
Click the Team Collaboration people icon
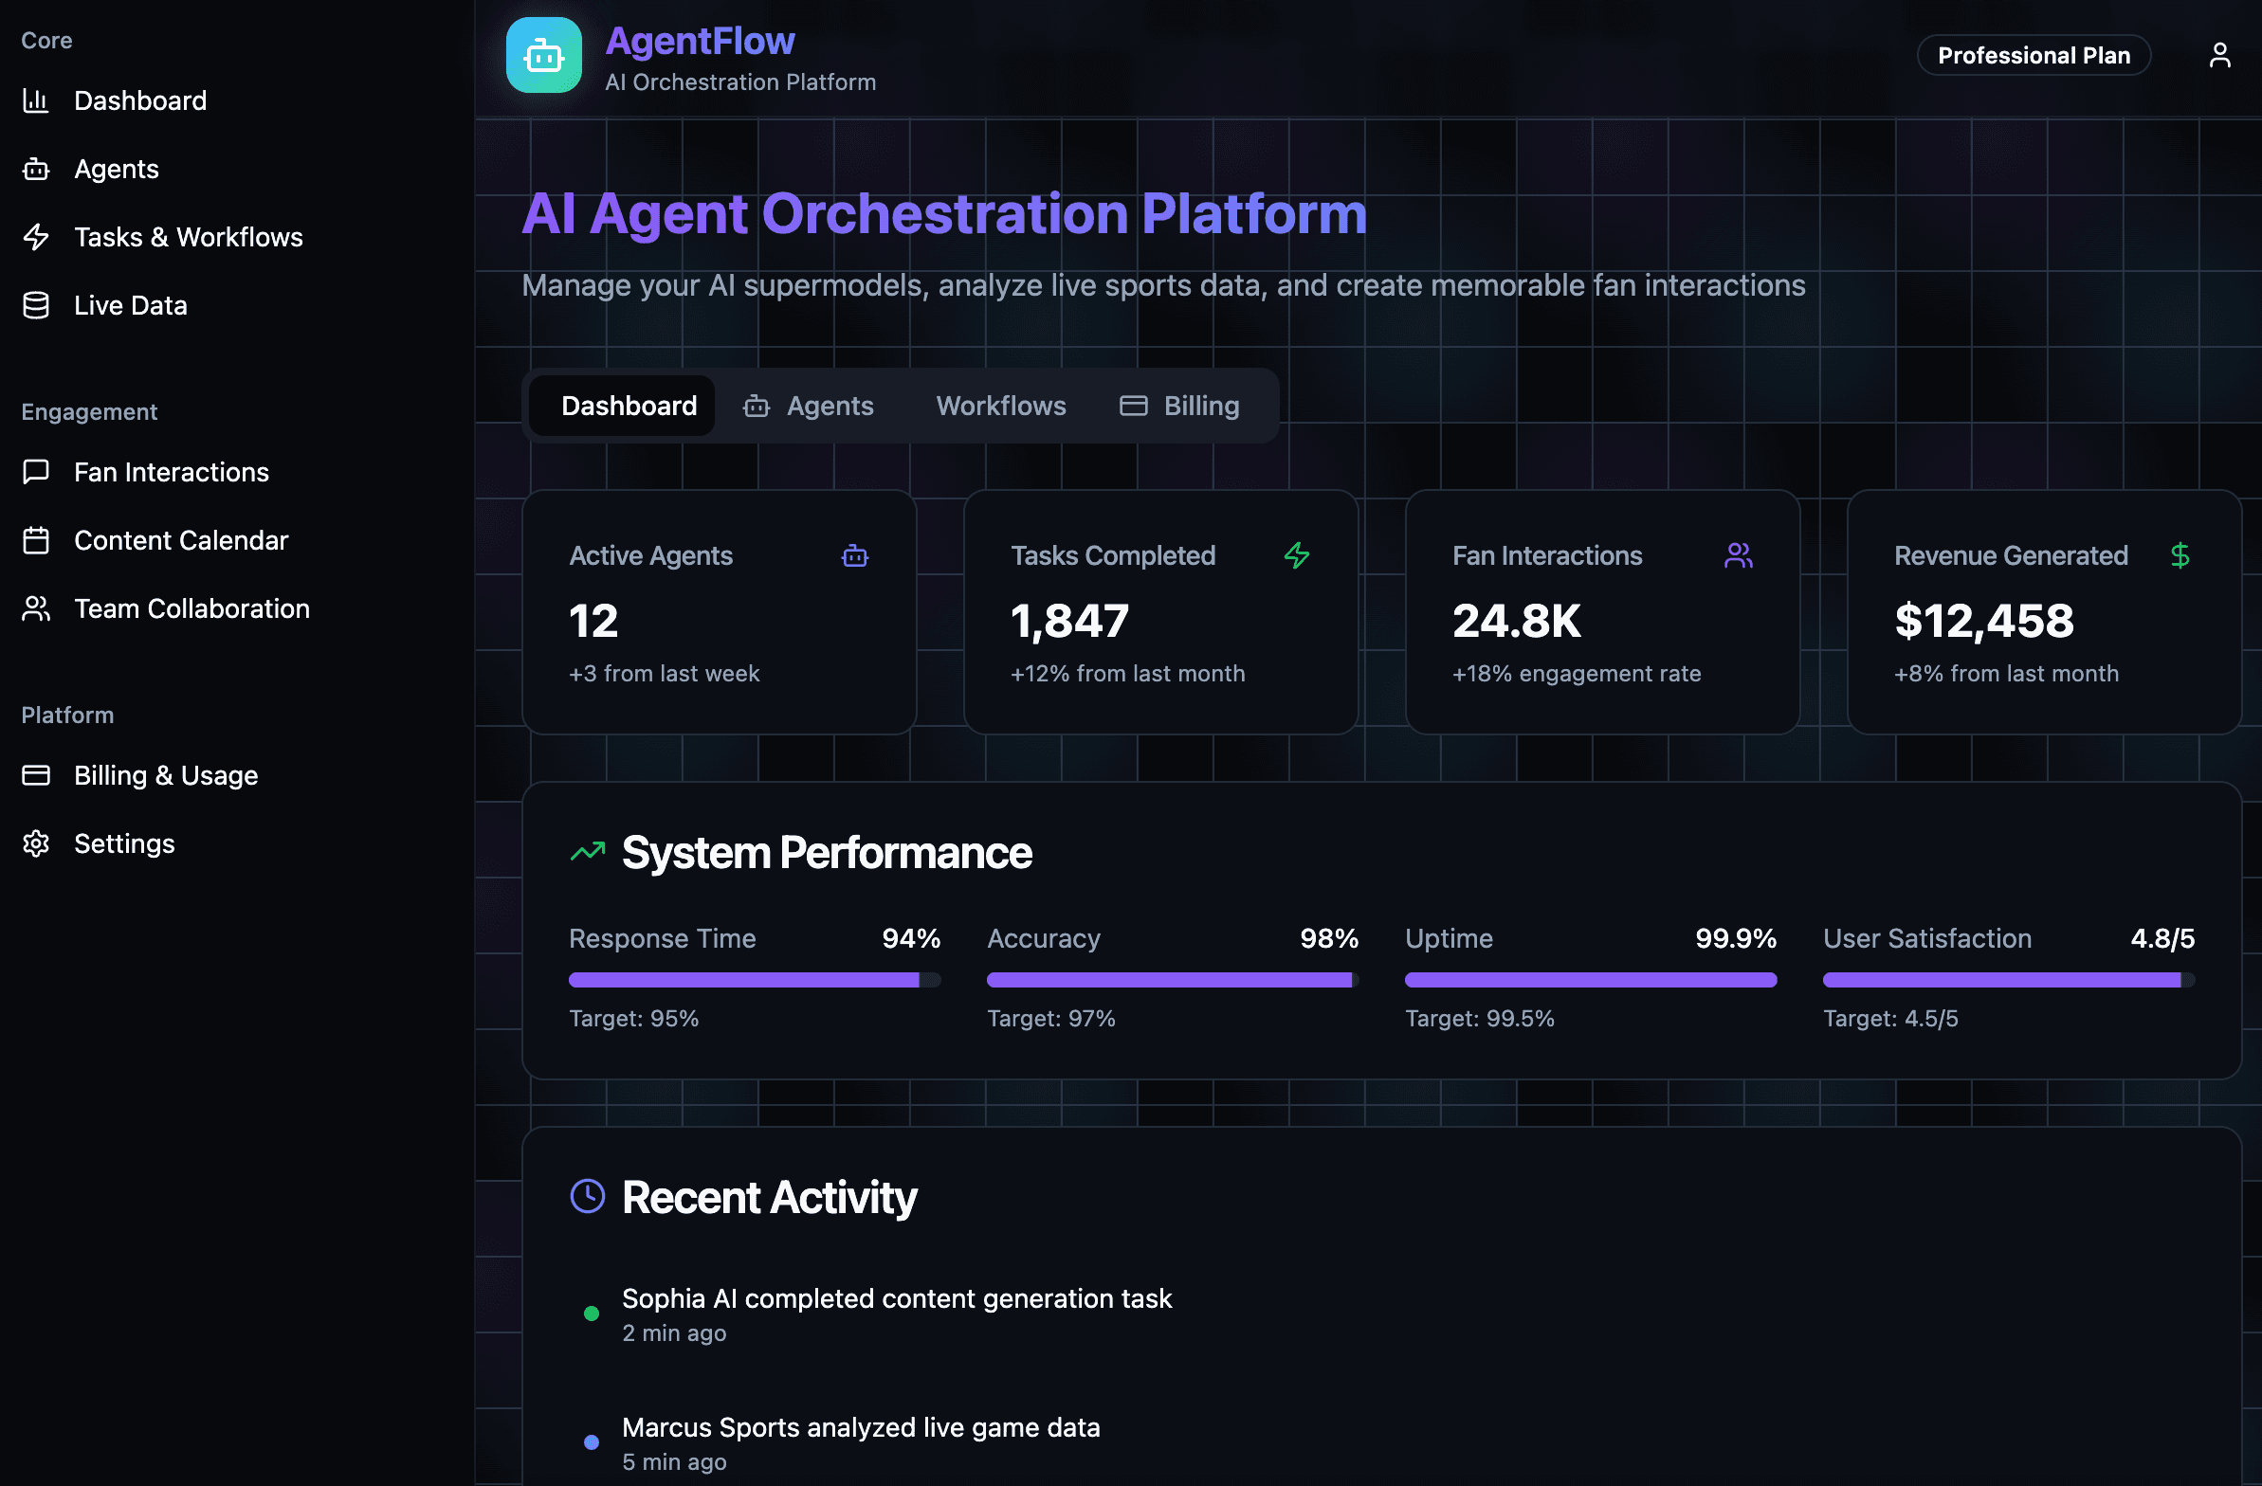tap(36, 609)
